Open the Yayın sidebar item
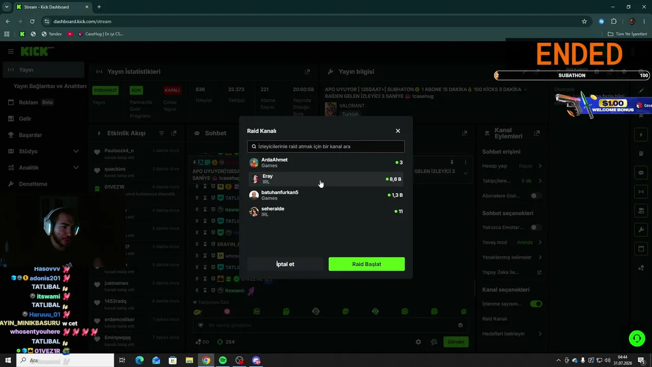Screen dimensions: 652x367 click(x=43, y=70)
